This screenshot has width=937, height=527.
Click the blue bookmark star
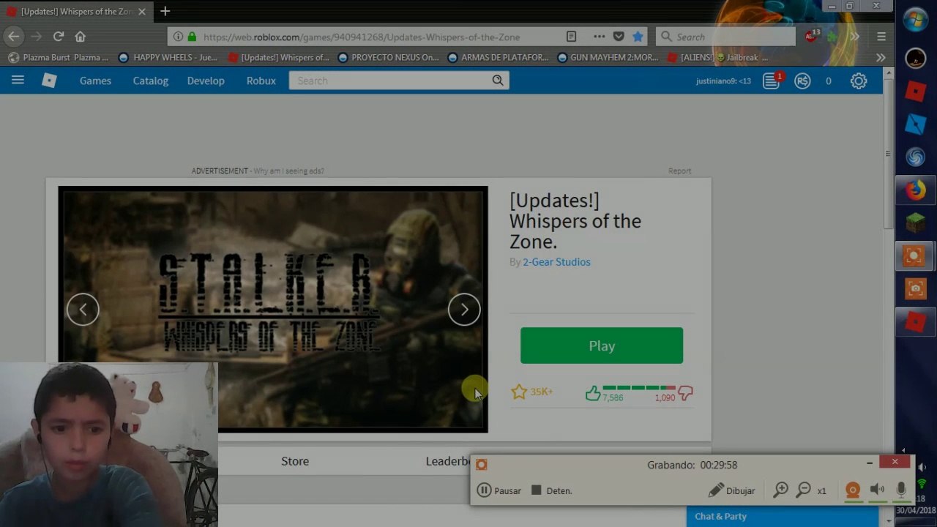[x=638, y=37]
